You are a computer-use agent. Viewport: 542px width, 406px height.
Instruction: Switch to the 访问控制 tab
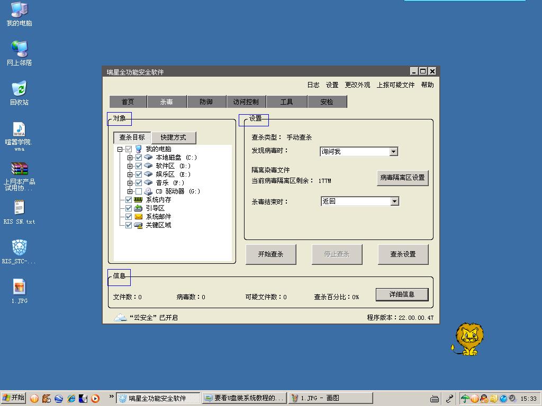point(246,102)
